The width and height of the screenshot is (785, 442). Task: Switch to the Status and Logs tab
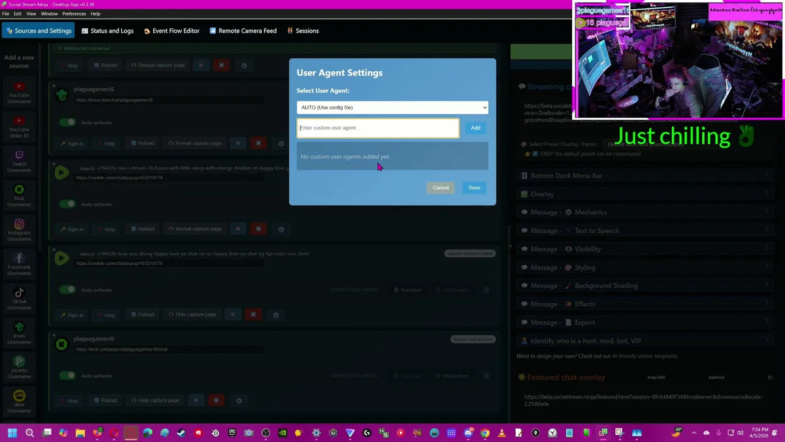107,31
